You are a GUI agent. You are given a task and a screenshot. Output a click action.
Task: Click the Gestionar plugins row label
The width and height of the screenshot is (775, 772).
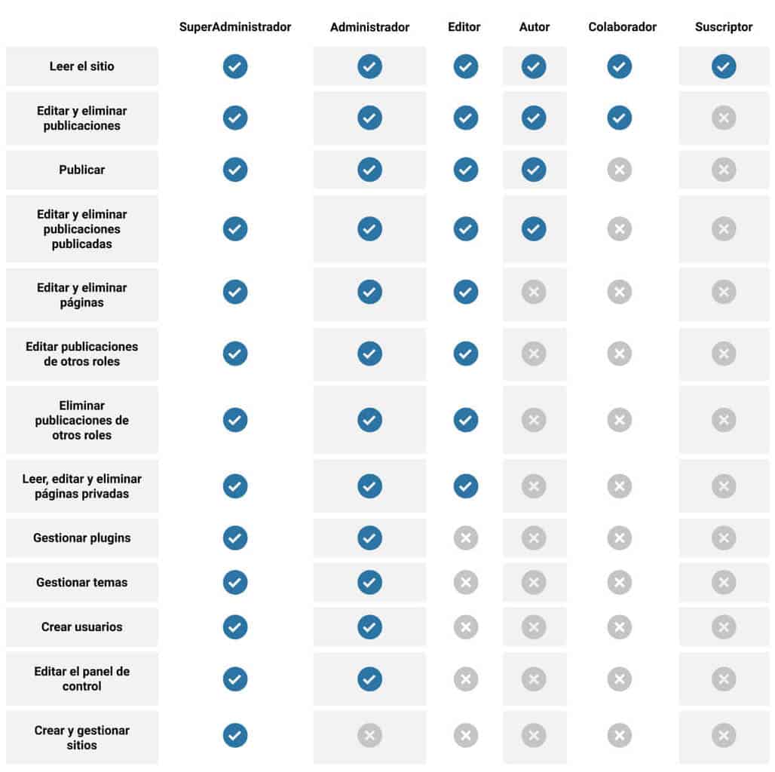click(x=82, y=538)
